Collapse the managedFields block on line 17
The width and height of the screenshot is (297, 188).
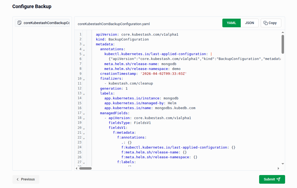point(84,113)
